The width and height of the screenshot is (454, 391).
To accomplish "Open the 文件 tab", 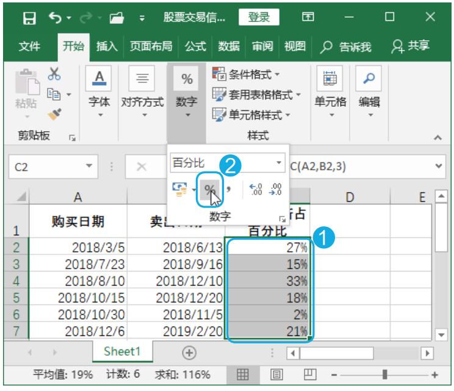I will point(29,46).
